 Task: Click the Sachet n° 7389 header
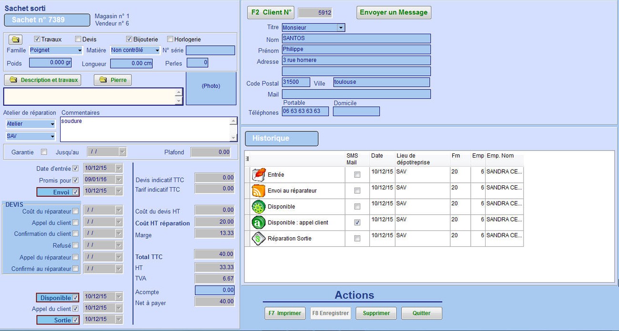click(47, 20)
